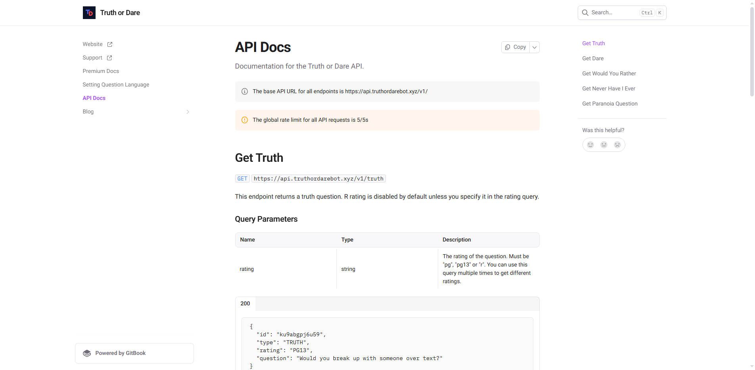Select the sad face feedback option
The image size is (755, 370).
(617, 144)
